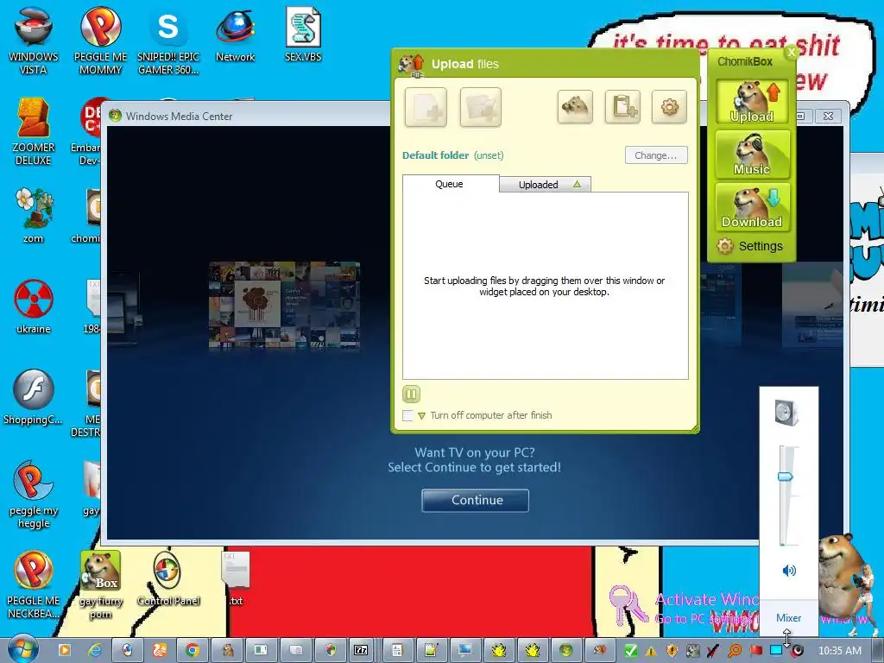
Task: Adjust the volume slider handle
Action: tap(786, 477)
